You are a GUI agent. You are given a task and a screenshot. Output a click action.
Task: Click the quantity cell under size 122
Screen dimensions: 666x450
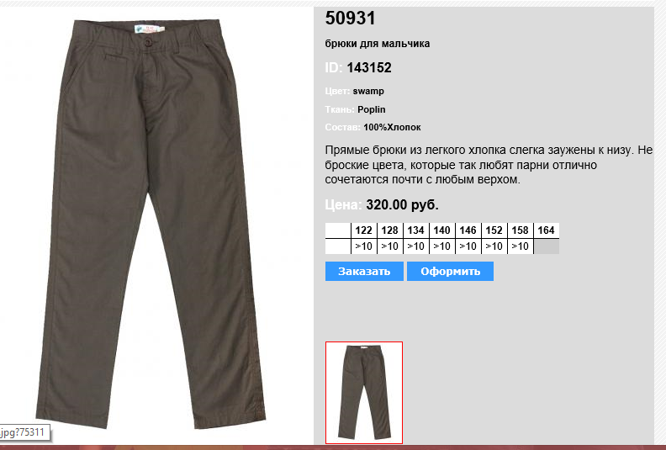click(x=364, y=246)
